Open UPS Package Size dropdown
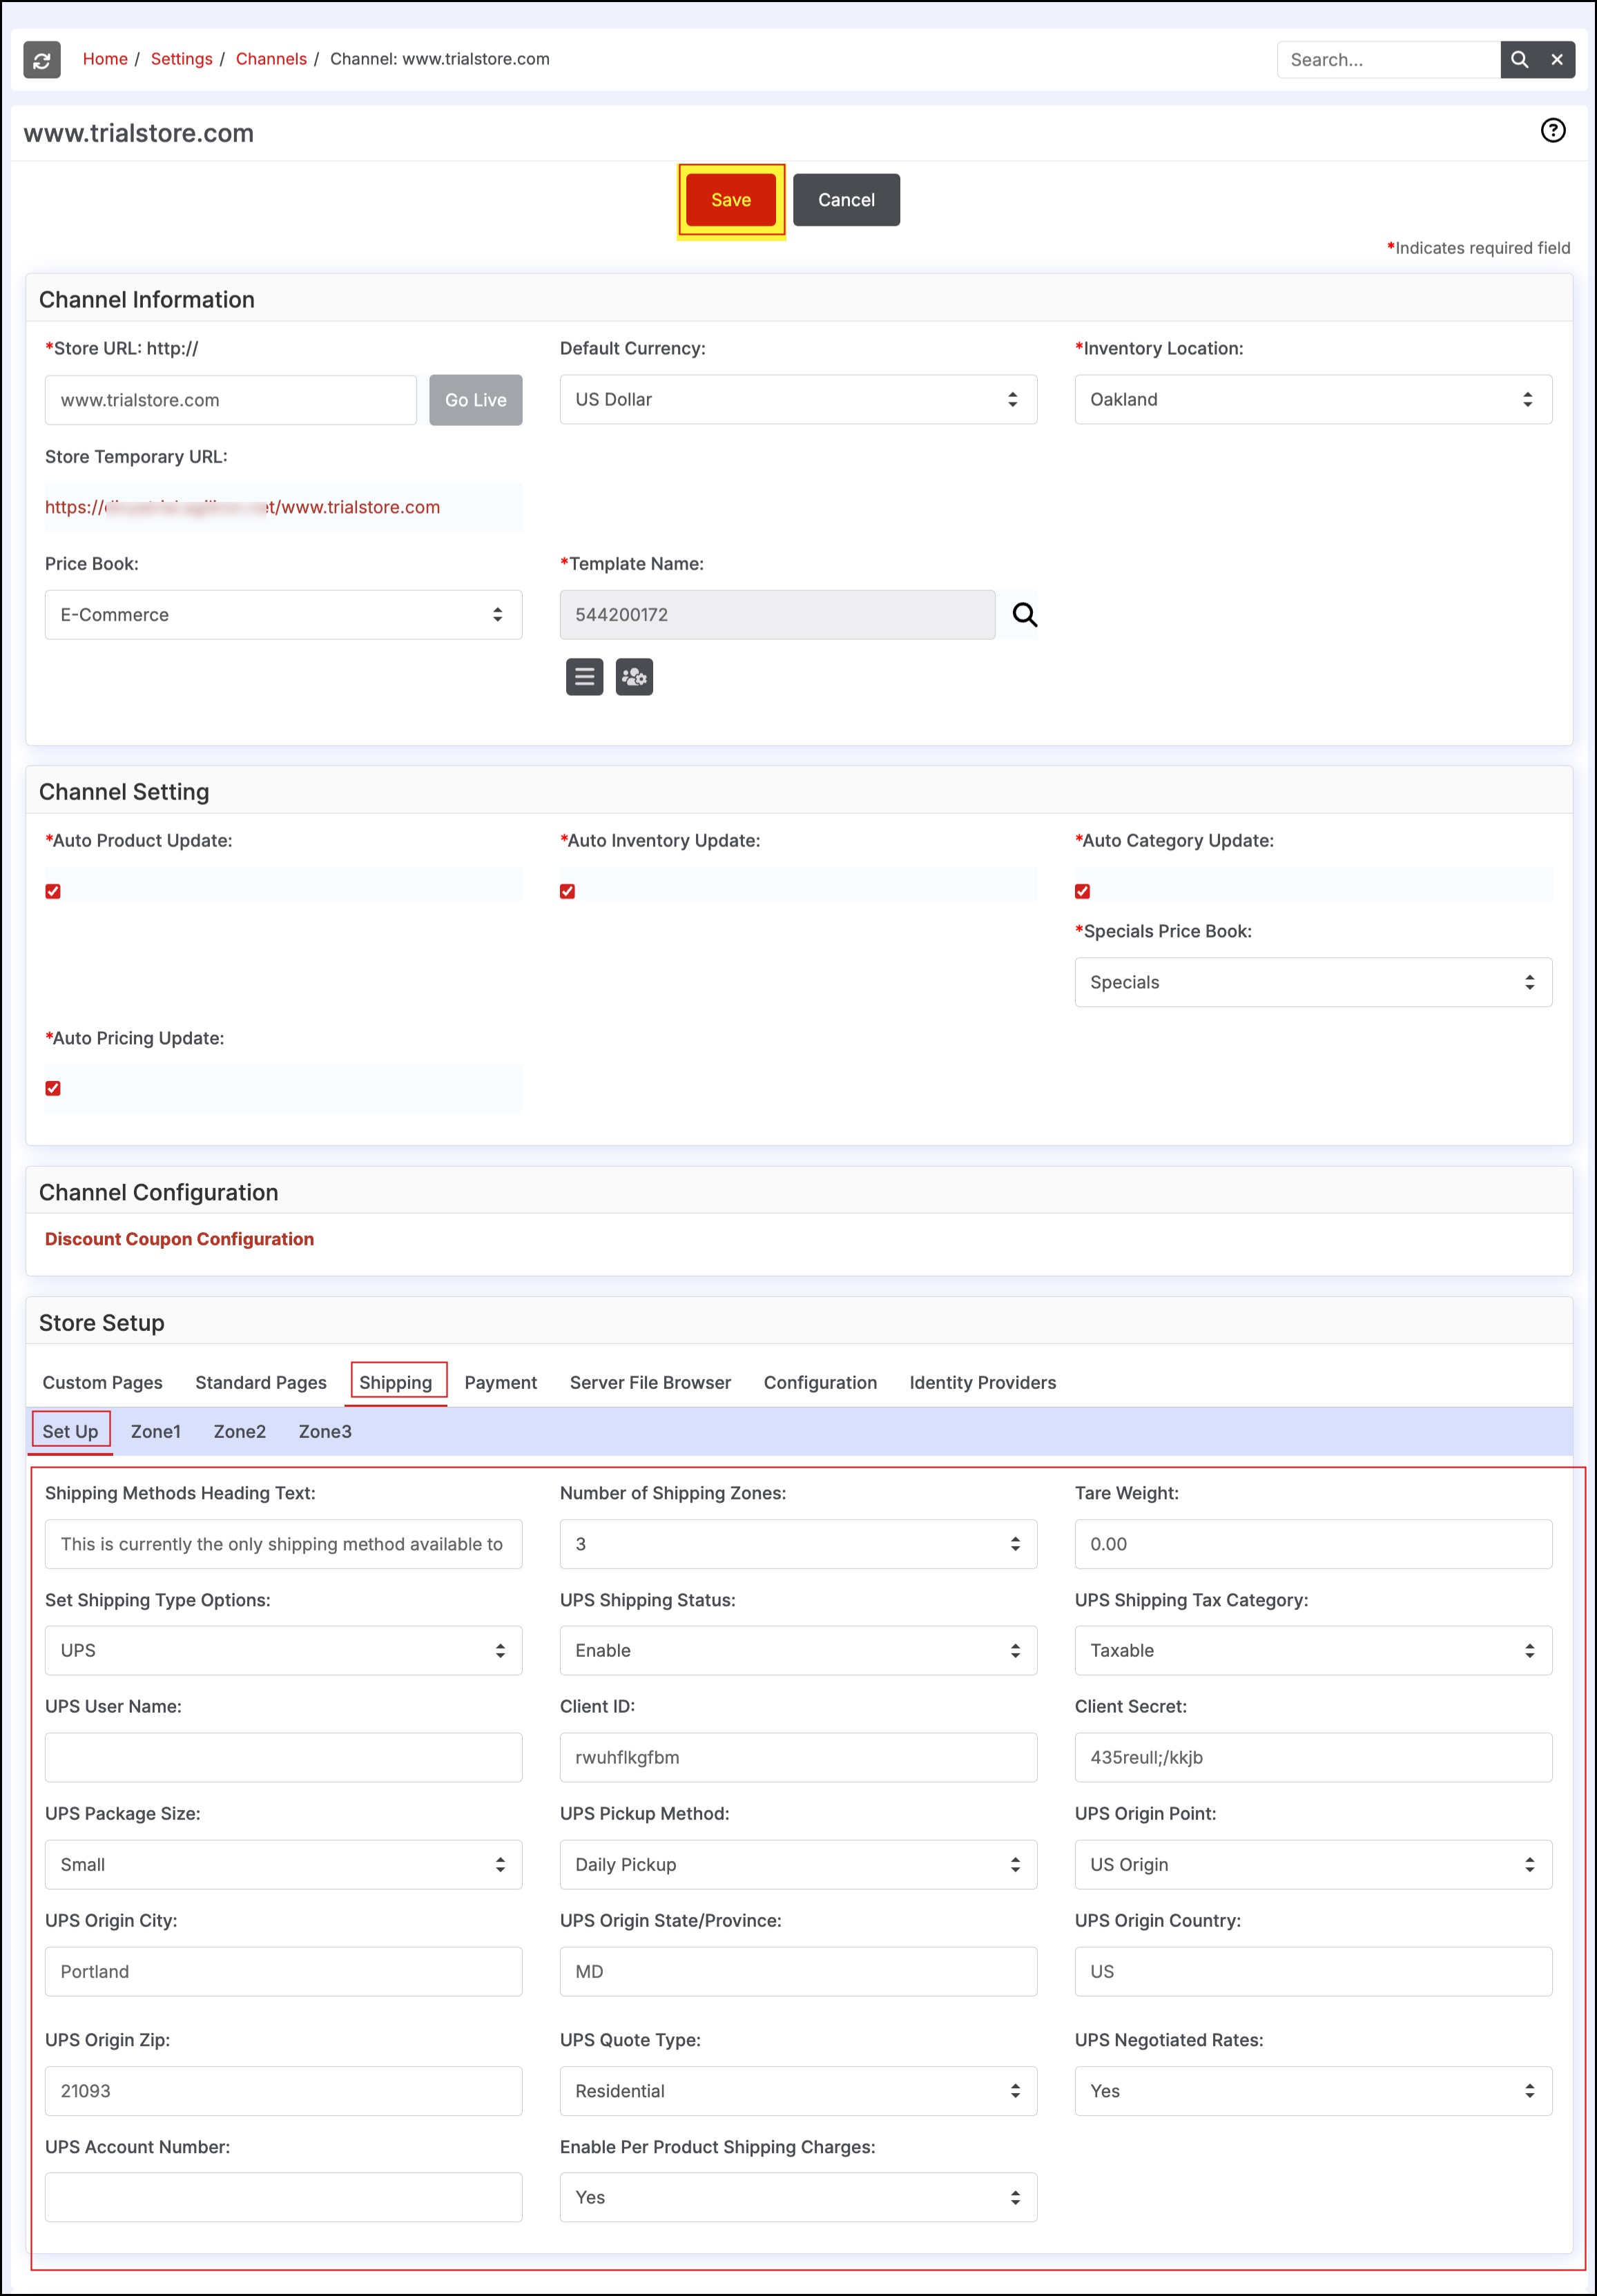 click(x=283, y=1864)
